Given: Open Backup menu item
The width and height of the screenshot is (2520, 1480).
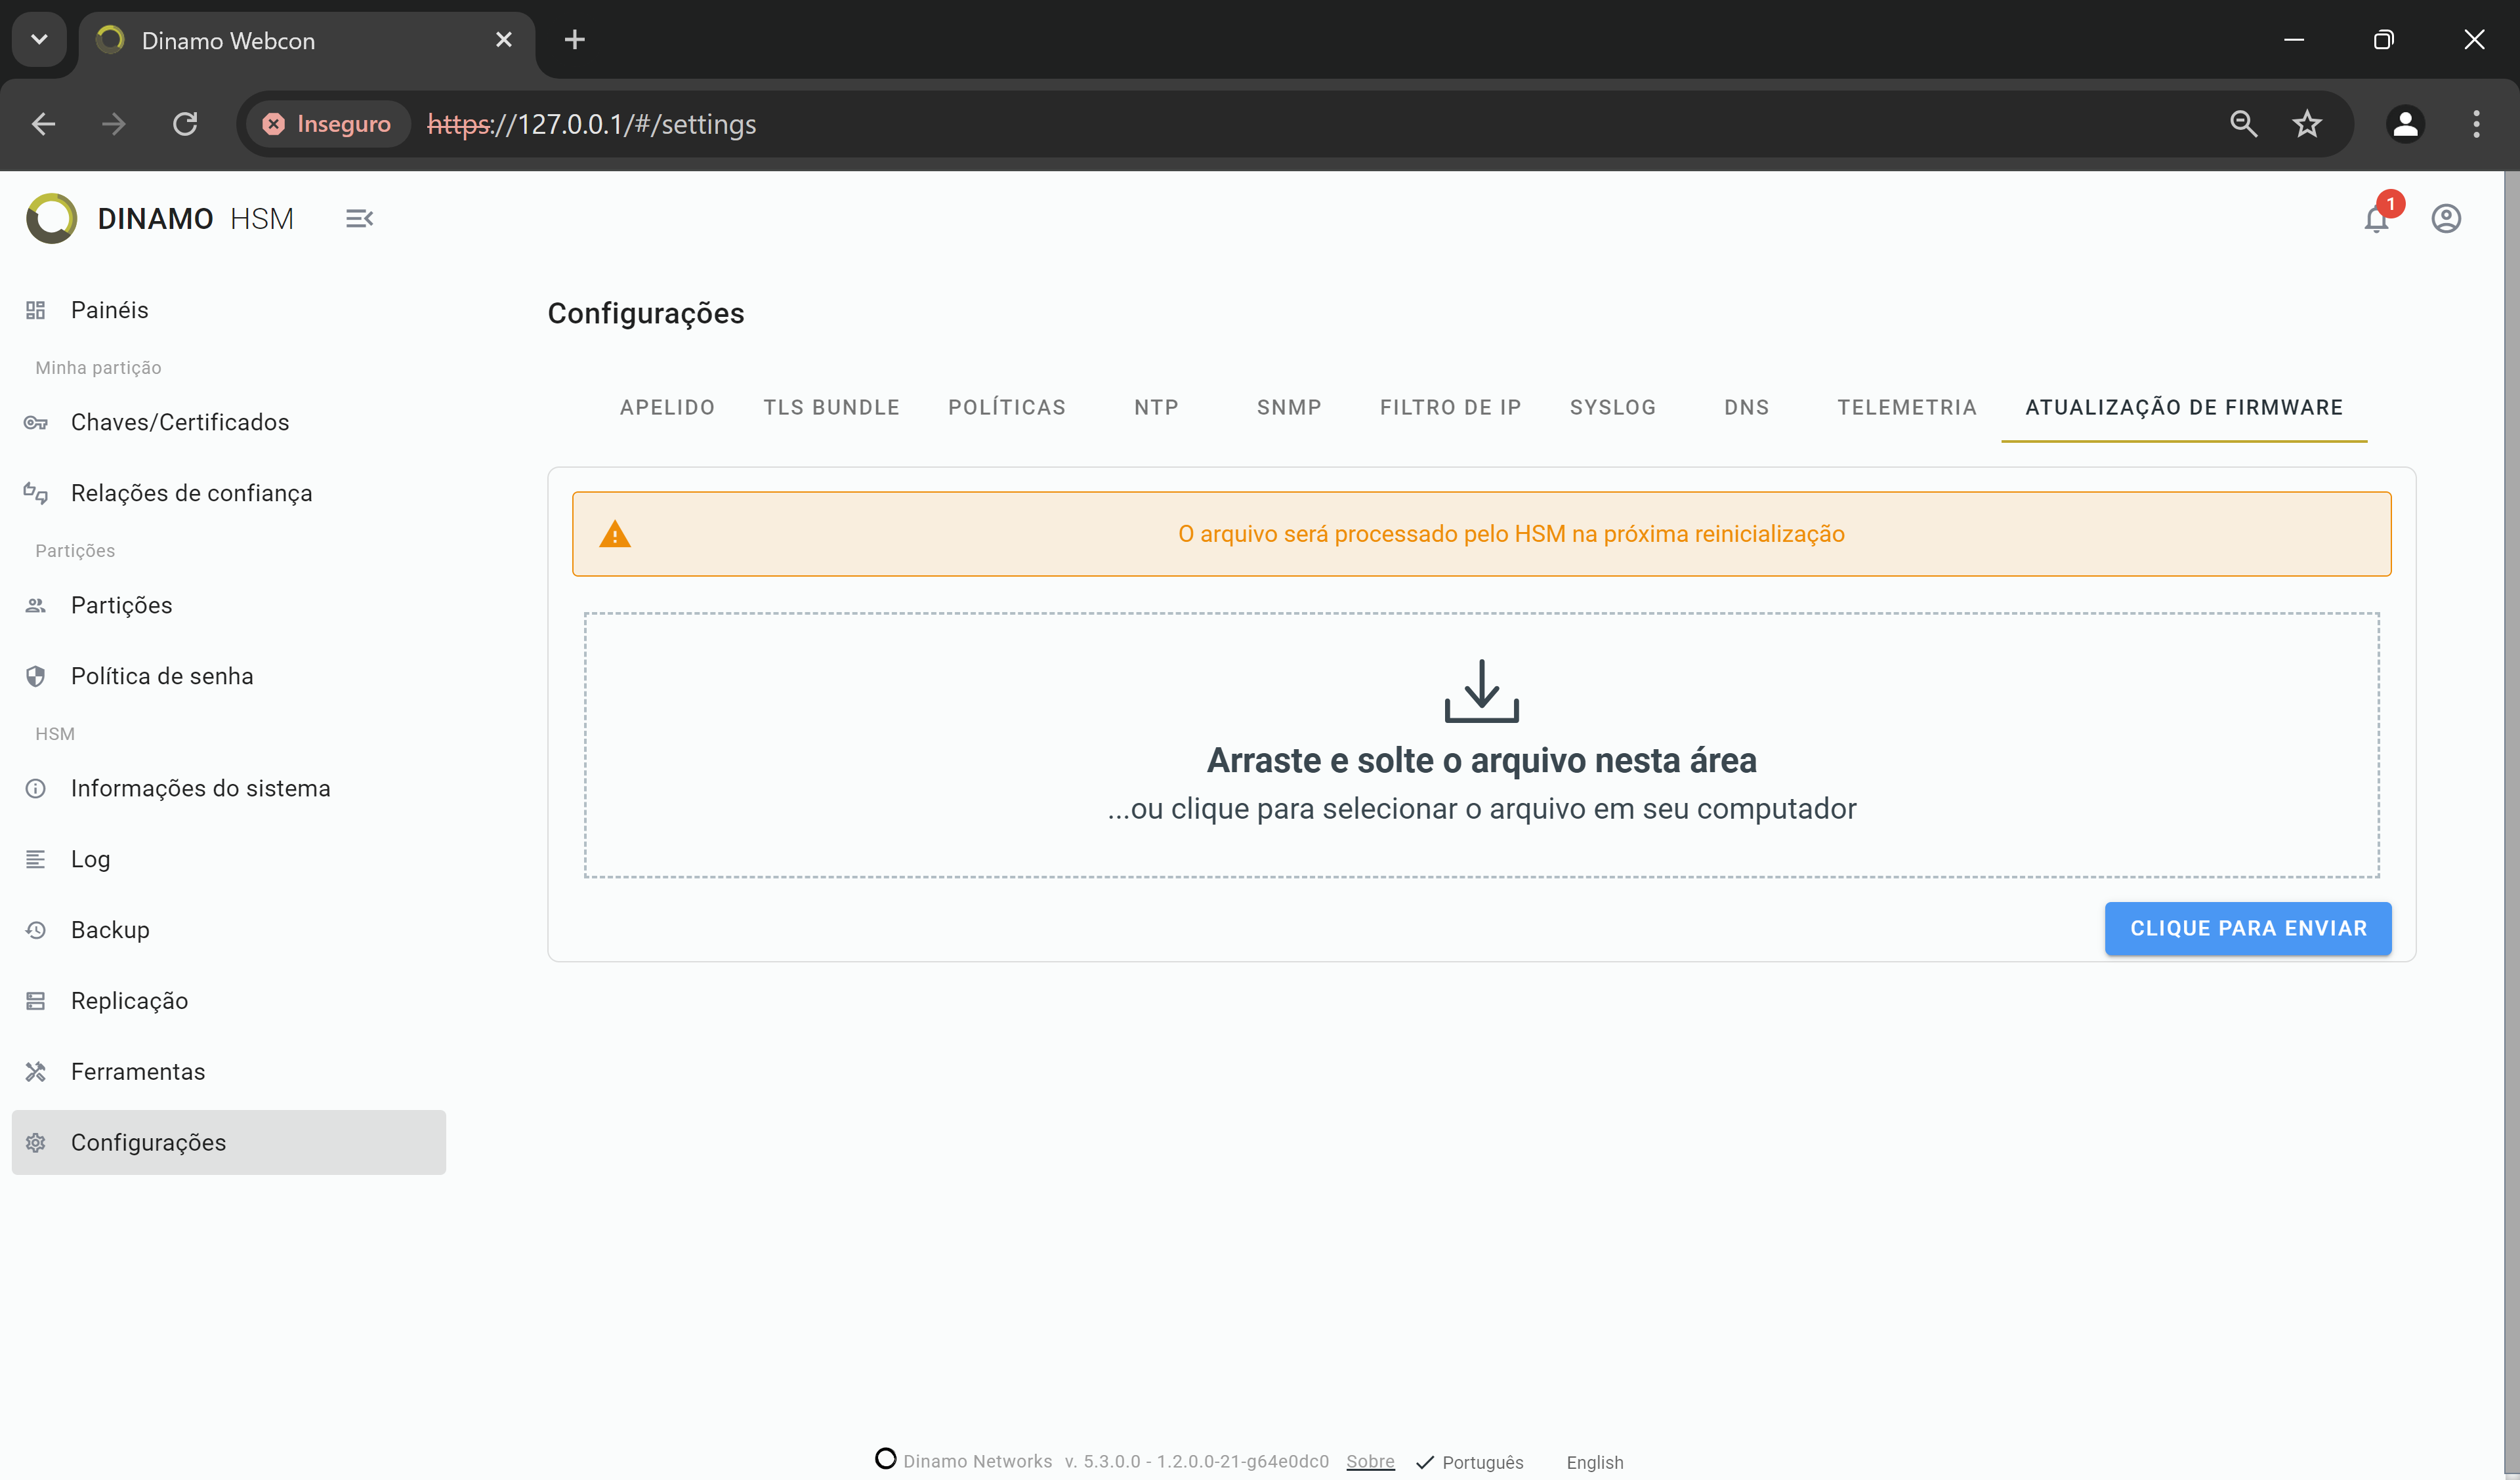Looking at the screenshot, I should [229, 930].
